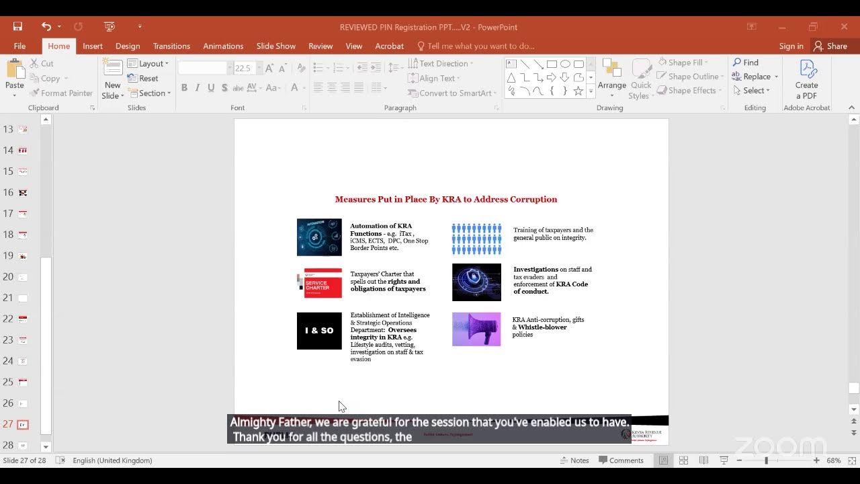Toggle text shadow
860x484 pixels.
pyautogui.click(x=224, y=87)
